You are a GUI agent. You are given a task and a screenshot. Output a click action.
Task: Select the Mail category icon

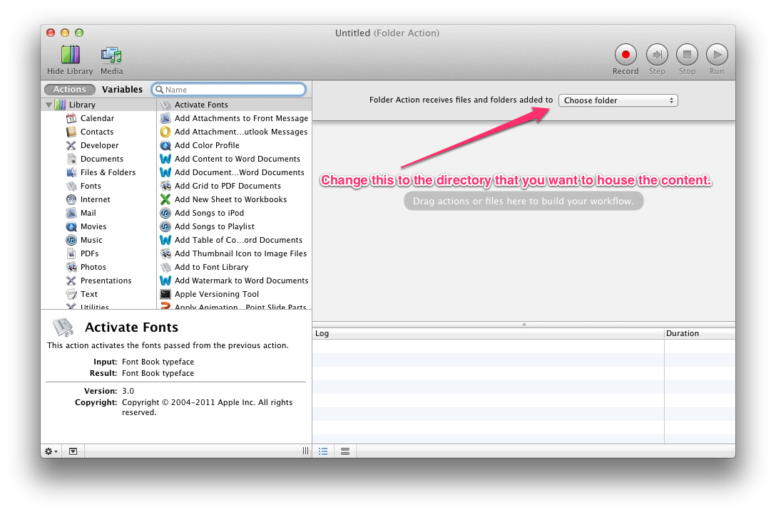pyautogui.click(x=71, y=213)
